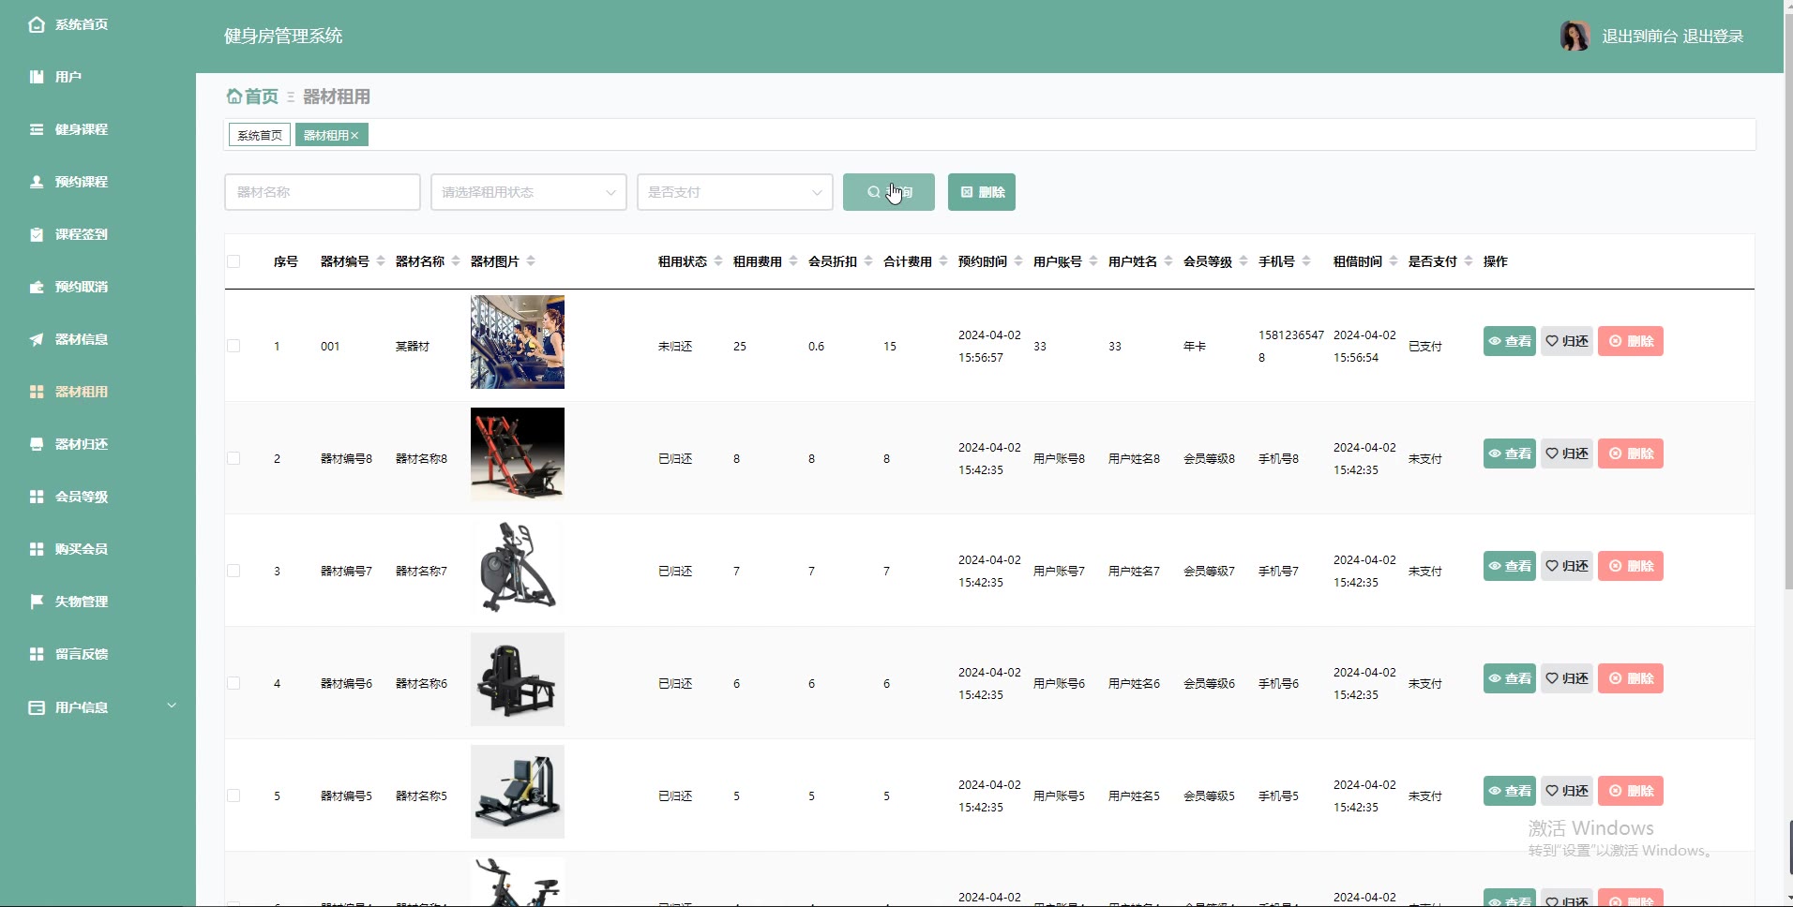The height and width of the screenshot is (907, 1793).
Task: Open the 是否支付 dropdown
Action: point(735,192)
